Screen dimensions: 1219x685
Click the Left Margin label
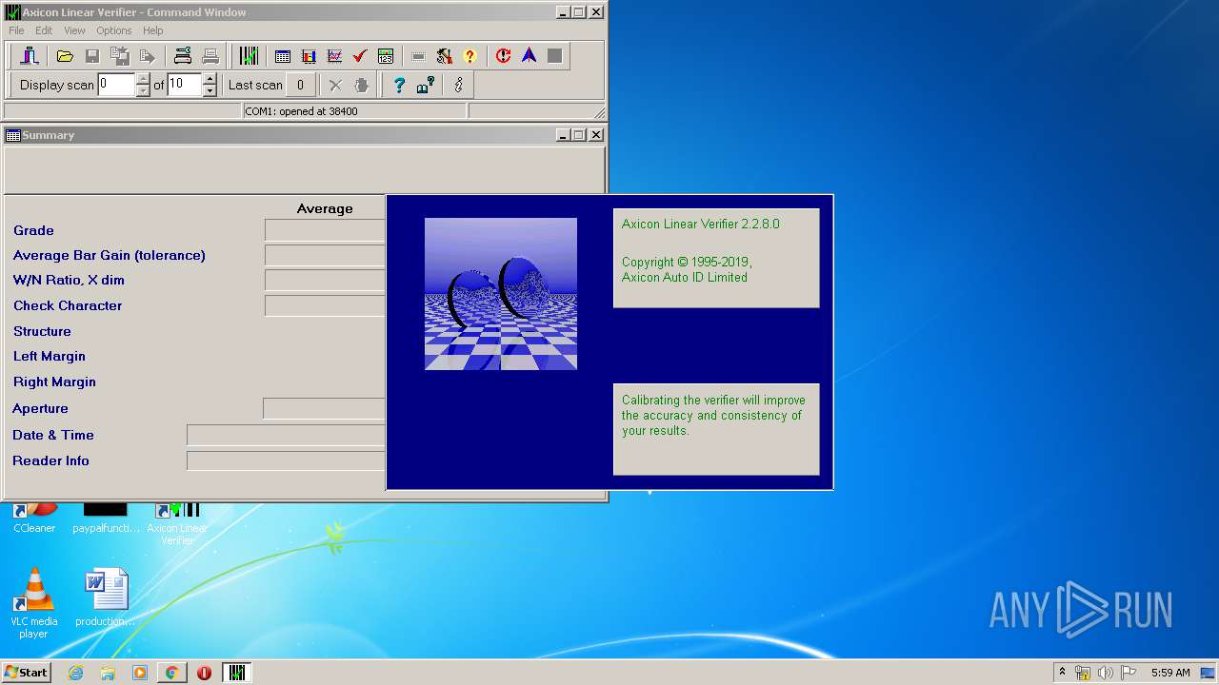(x=50, y=356)
